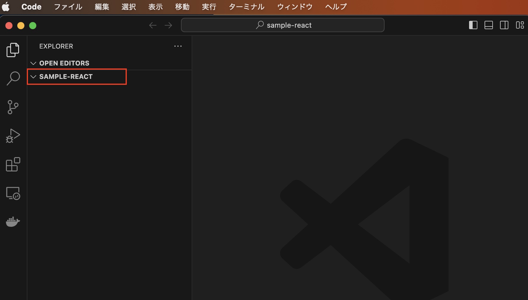Screen dimensions: 528x300
Task: Open the Apple menu
Action: point(6,7)
